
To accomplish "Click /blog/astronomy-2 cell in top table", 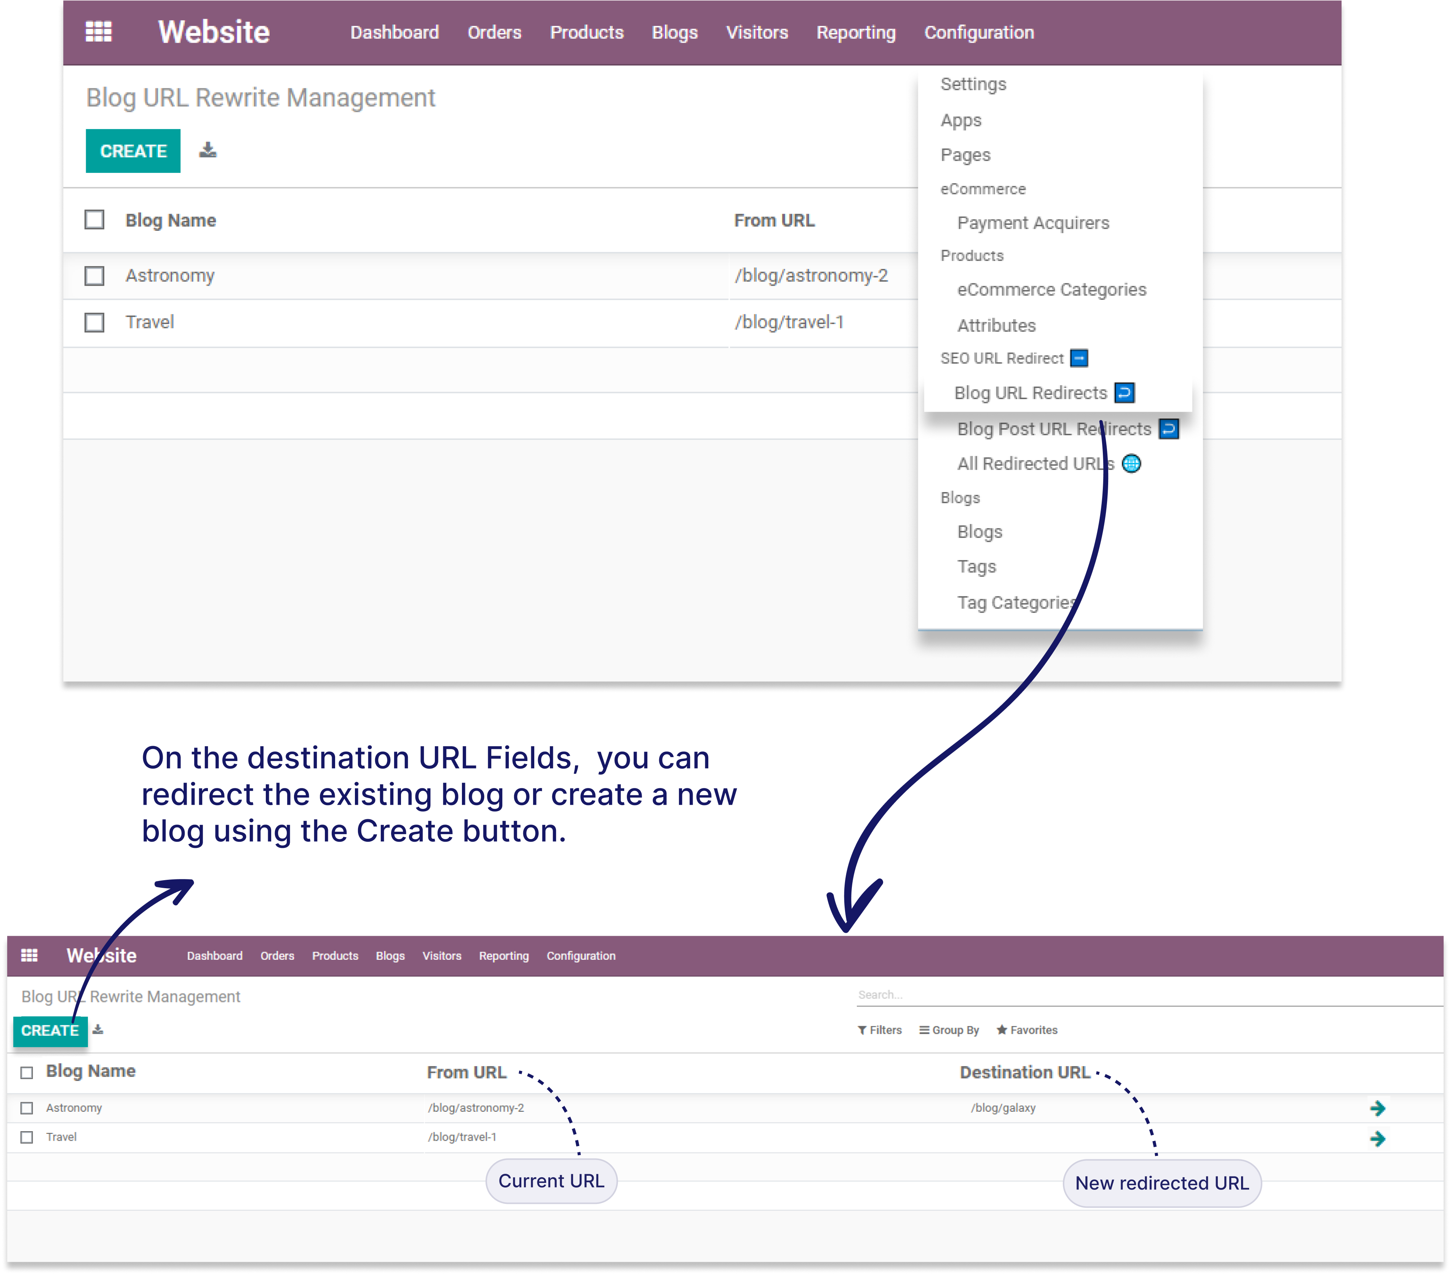I will coord(811,276).
